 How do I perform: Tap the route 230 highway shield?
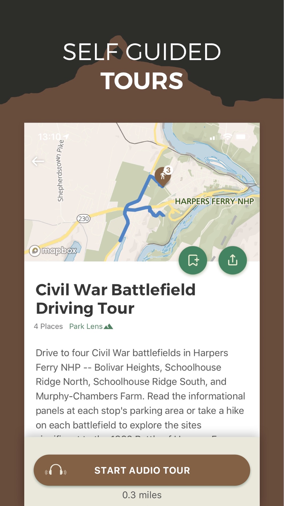[83, 219]
